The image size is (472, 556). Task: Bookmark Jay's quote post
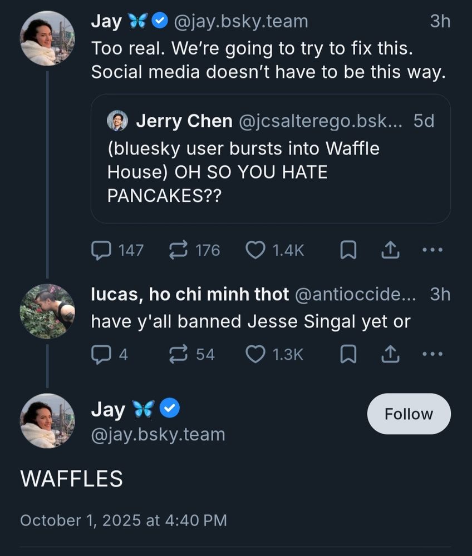click(x=348, y=251)
